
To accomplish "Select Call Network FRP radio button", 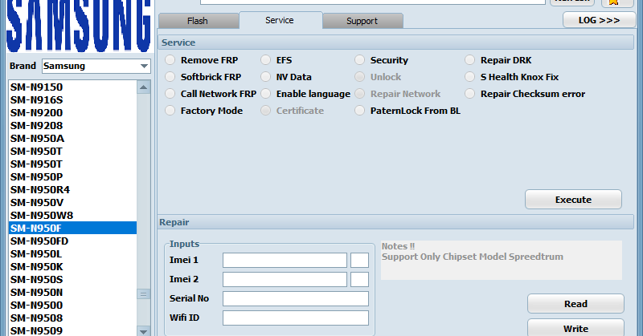I will (x=170, y=94).
